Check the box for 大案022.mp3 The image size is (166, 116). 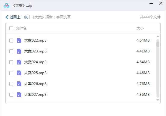(x=11, y=40)
